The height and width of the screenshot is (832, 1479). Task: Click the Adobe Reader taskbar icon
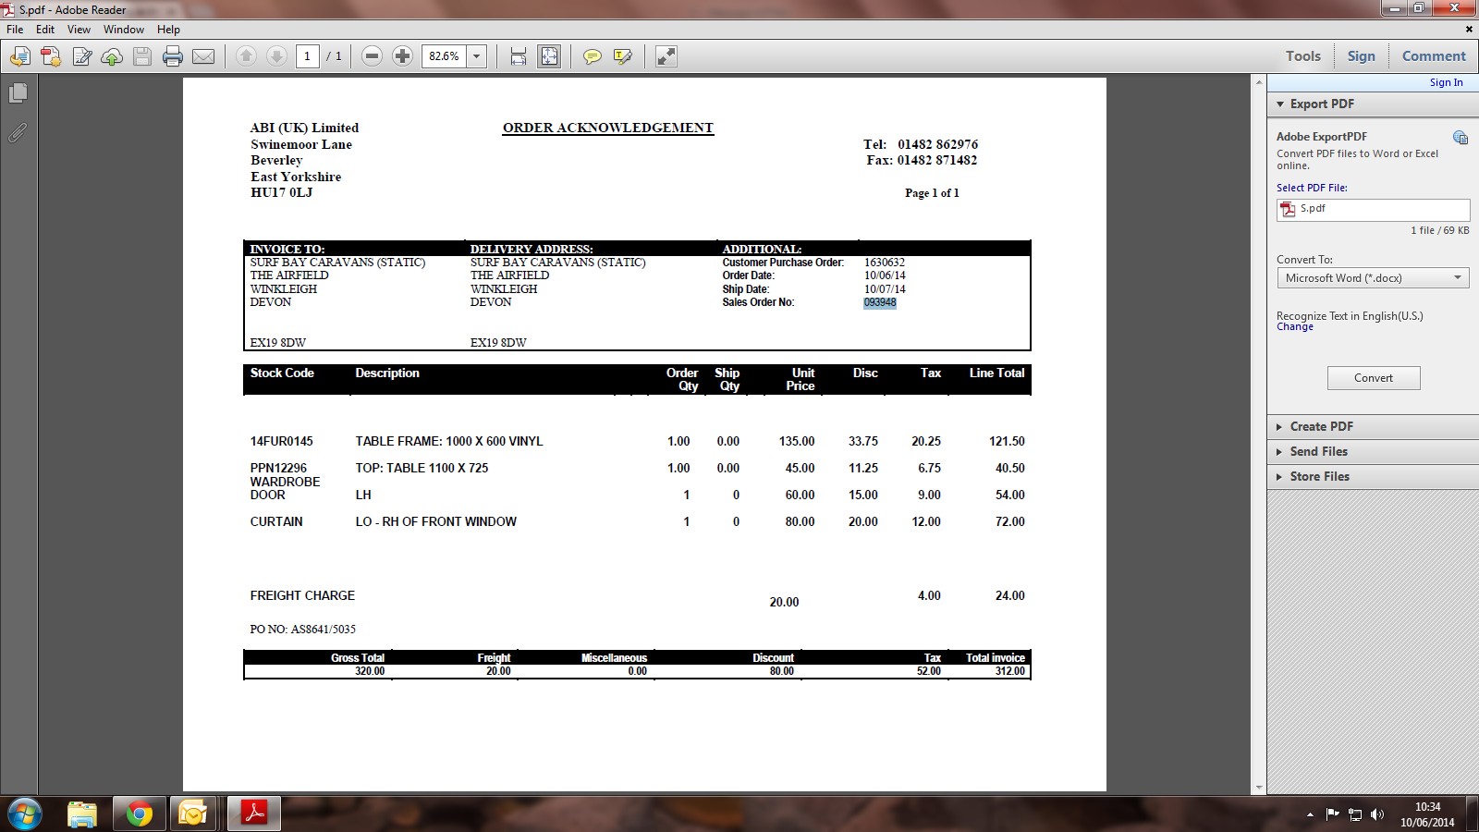click(x=254, y=814)
